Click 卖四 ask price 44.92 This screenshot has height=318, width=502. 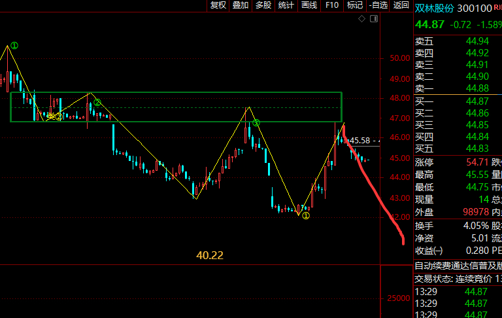477,53
